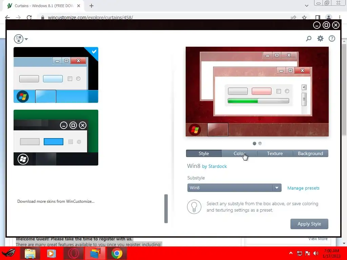Select the dark green Win8 style skin thumbnail
This screenshot has width=347, height=260.
[56, 137]
